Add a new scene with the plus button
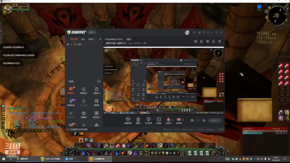 (x=100, y=39)
